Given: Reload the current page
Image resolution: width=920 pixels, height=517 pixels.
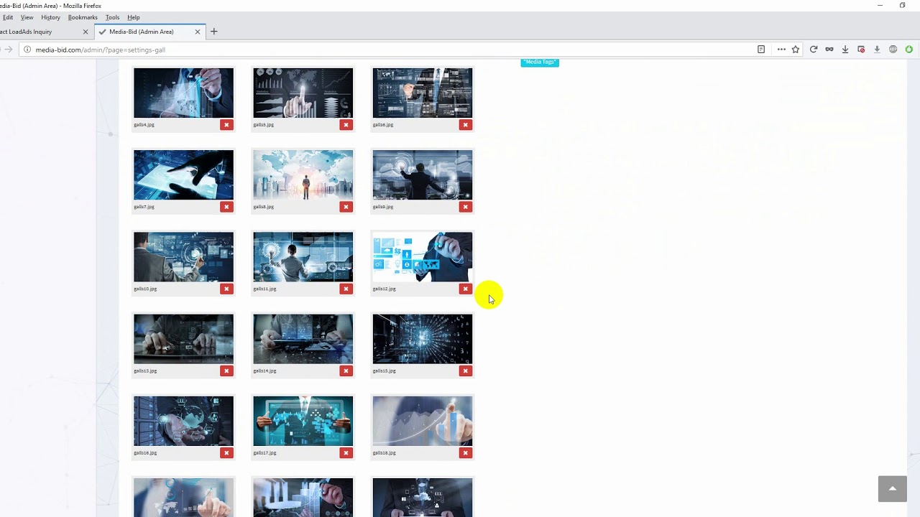Looking at the screenshot, I should pyautogui.click(x=814, y=50).
